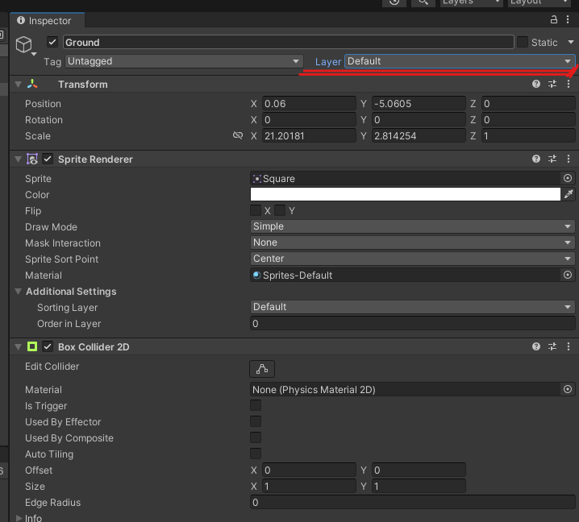Image resolution: width=579 pixels, height=522 pixels.
Task: Collapse the Box Collider 2D component
Action: (18, 346)
